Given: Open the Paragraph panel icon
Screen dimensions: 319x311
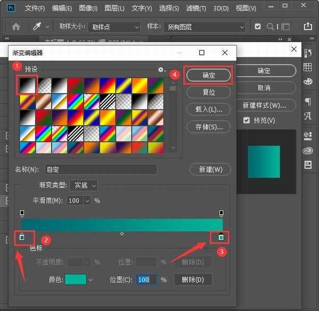Looking at the screenshot, I should [307, 102].
